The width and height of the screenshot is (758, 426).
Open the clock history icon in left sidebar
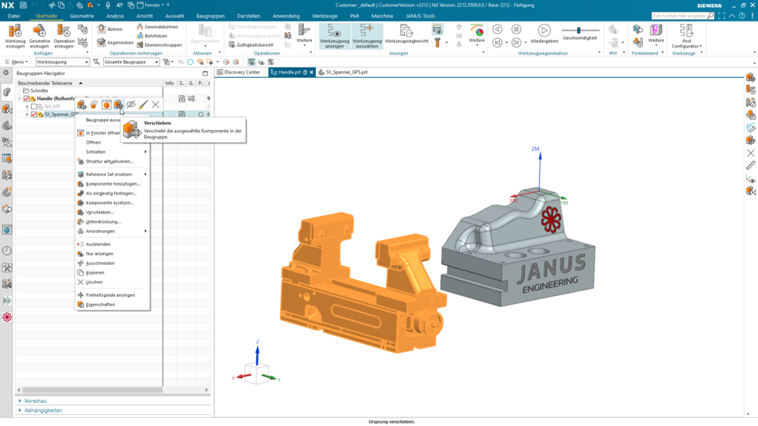click(x=7, y=251)
